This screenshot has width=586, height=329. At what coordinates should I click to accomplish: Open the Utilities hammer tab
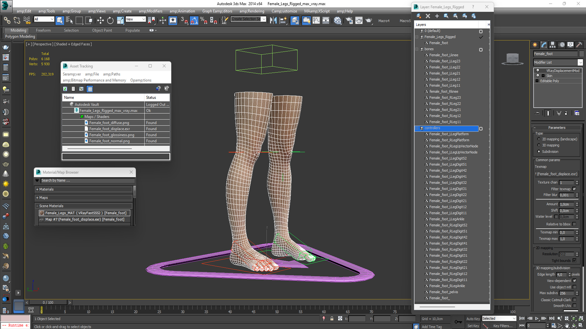pyautogui.click(x=579, y=45)
